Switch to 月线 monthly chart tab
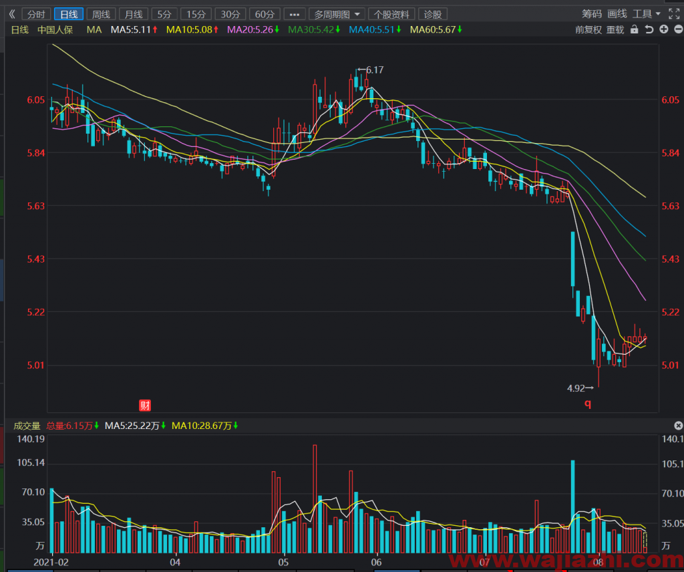The image size is (684, 572). click(x=134, y=15)
